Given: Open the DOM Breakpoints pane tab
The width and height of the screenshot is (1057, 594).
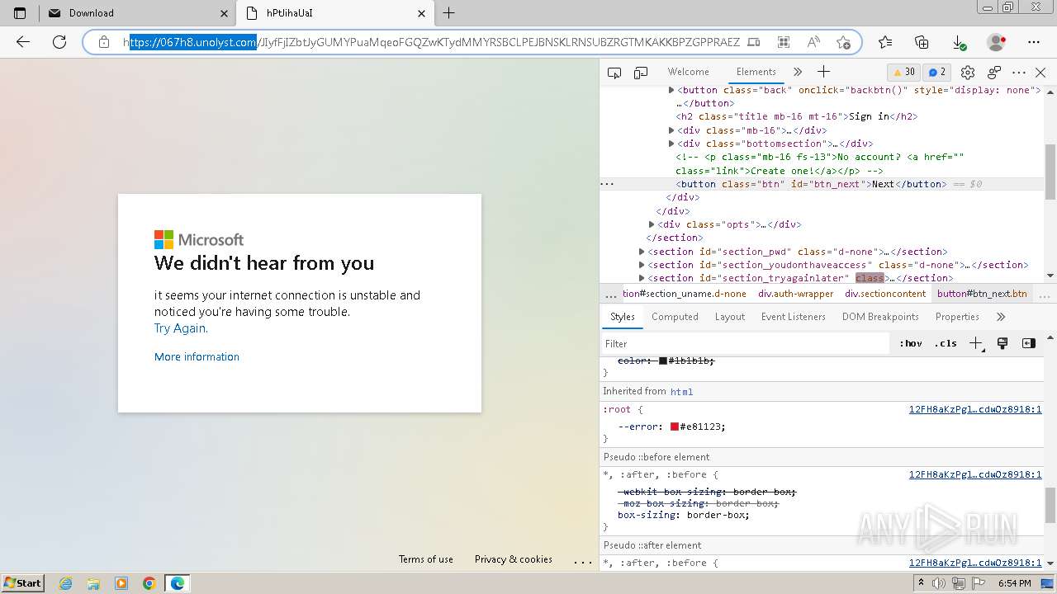Looking at the screenshot, I should click(880, 317).
